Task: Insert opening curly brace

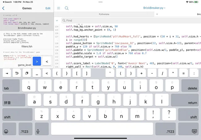Action: pos(57,73)
